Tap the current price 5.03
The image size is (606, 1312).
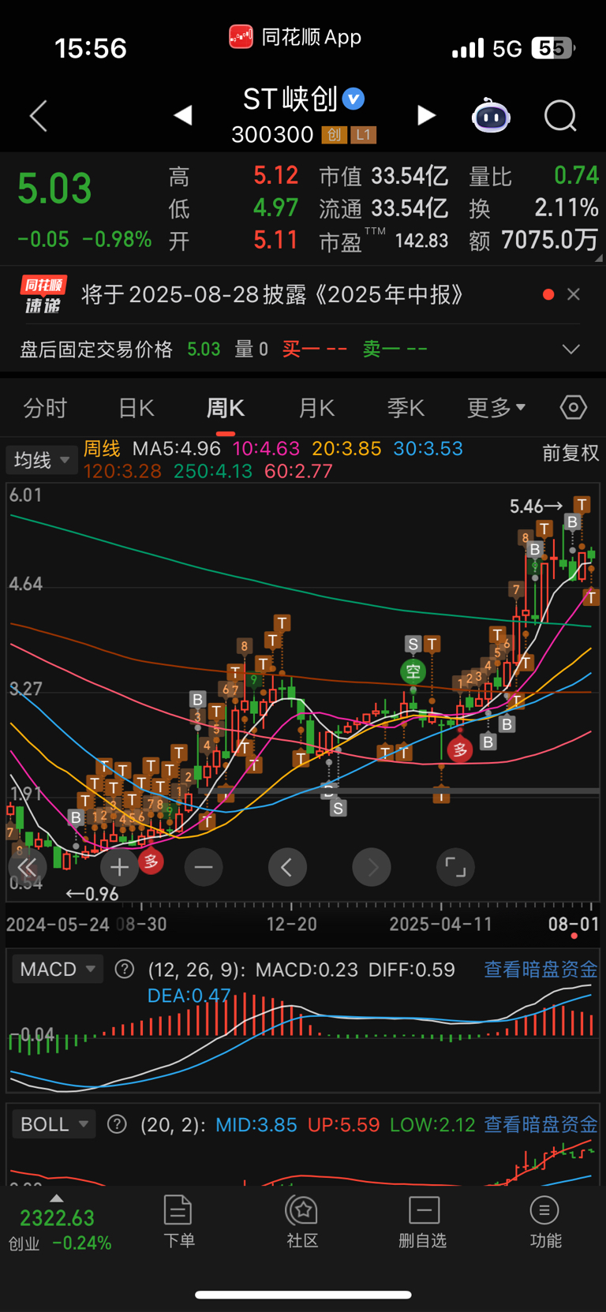(x=54, y=189)
